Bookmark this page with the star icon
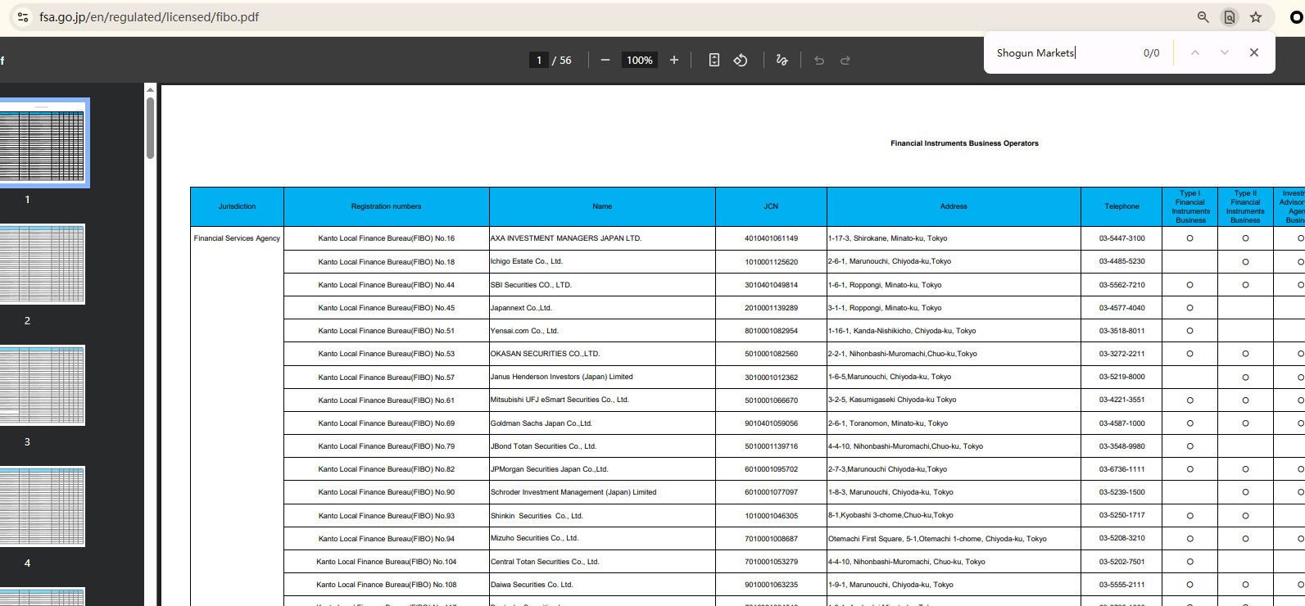Image resolution: width=1305 pixels, height=606 pixels. coord(1256,17)
